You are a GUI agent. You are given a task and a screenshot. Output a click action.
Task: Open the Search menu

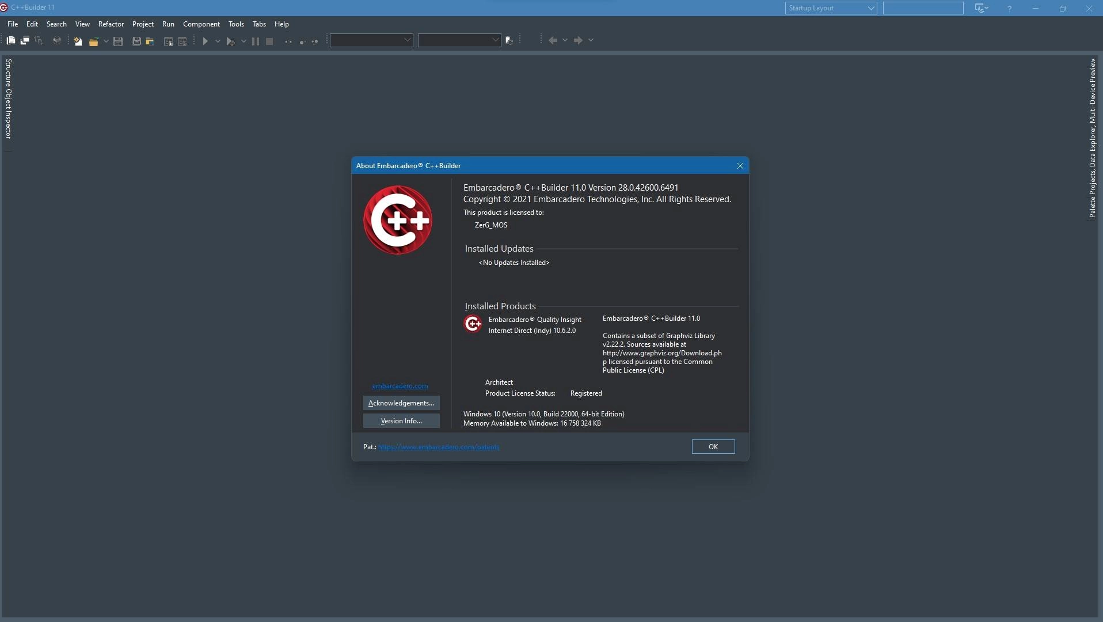point(56,24)
